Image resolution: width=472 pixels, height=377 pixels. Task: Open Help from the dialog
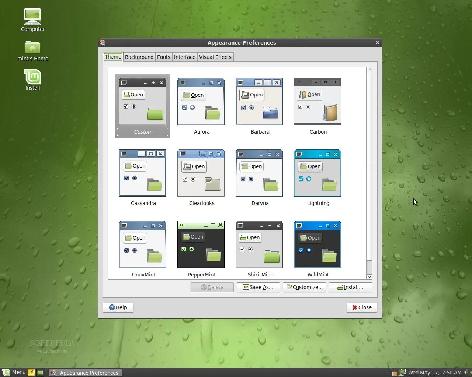click(x=118, y=307)
